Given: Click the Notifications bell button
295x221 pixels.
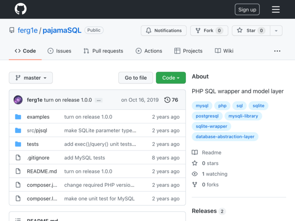Looking at the screenshot, I should (x=164, y=30).
